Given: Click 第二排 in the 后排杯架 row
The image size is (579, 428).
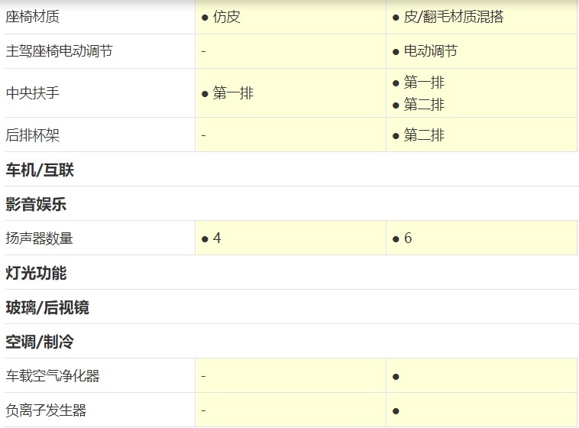Looking at the screenshot, I should tap(424, 135).
